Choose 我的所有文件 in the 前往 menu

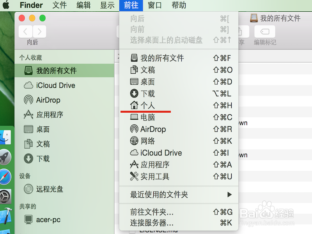click(x=179, y=58)
